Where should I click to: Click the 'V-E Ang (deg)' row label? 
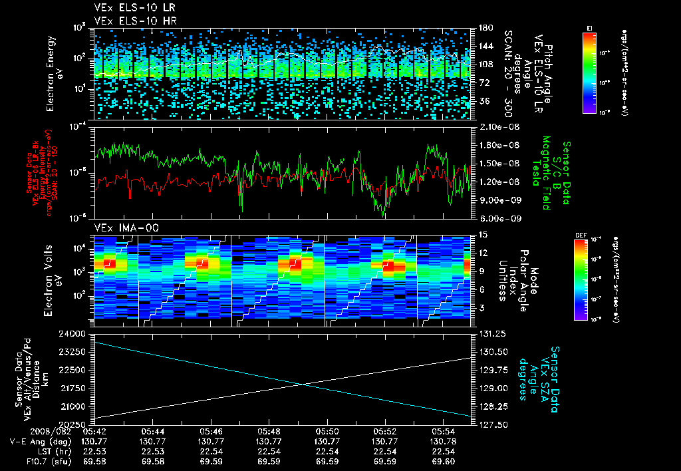click(x=41, y=442)
